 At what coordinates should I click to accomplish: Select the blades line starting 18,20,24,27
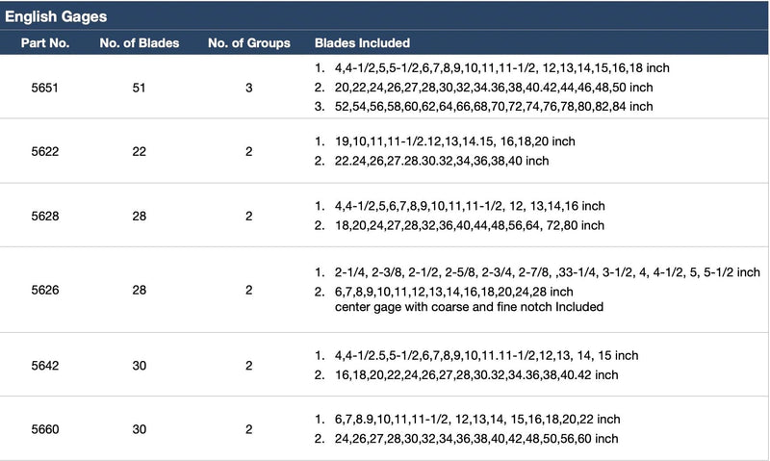470,225
